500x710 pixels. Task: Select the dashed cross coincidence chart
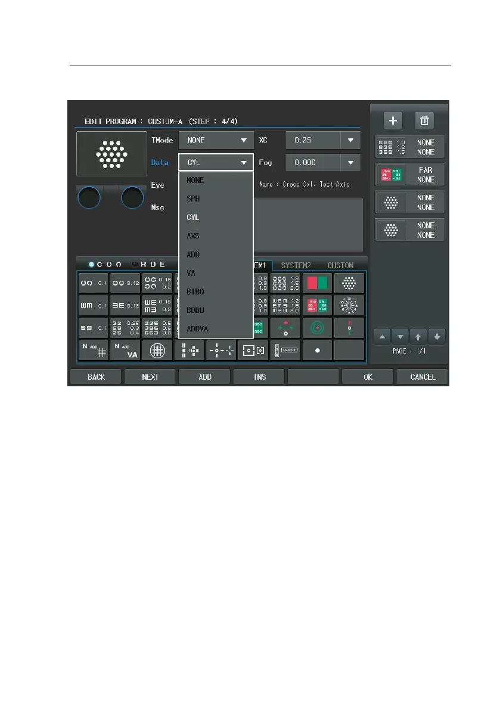point(221,351)
